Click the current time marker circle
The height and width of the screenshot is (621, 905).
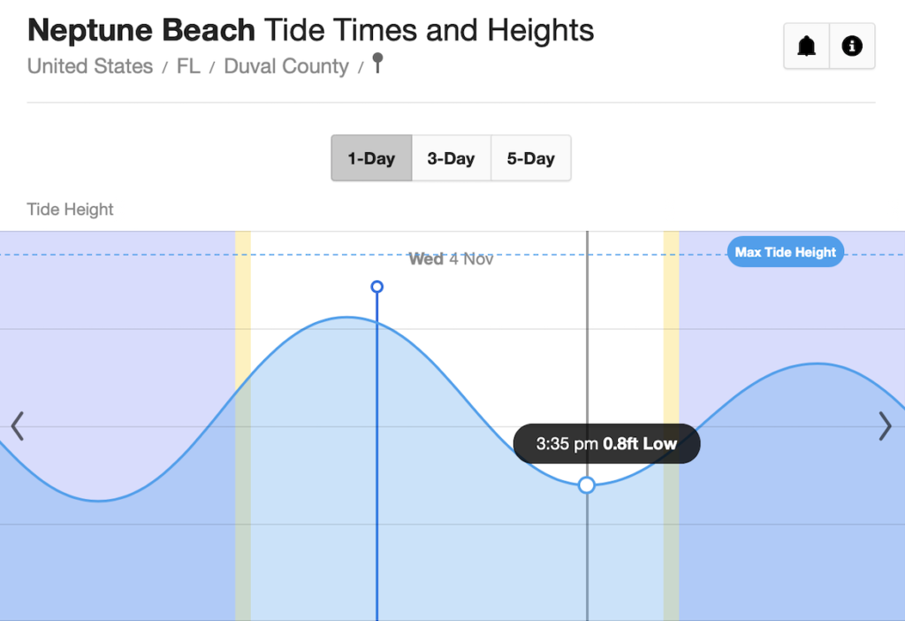377,287
